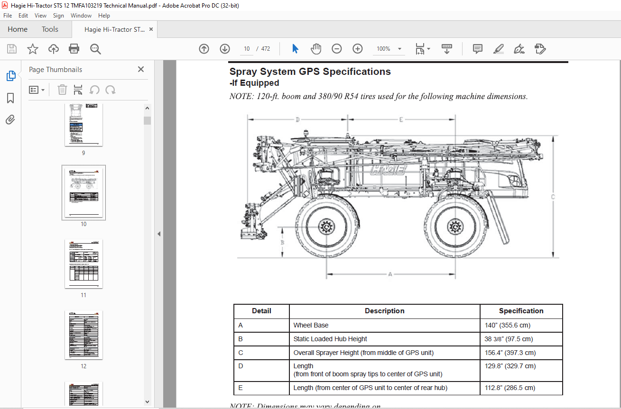Delete selected page trash icon
Viewport: 621px width, 409px height.
[63, 90]
